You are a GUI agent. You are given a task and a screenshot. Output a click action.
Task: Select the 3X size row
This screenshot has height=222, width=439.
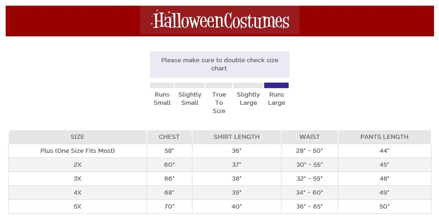pyautogui.click(x=77, y=179)
